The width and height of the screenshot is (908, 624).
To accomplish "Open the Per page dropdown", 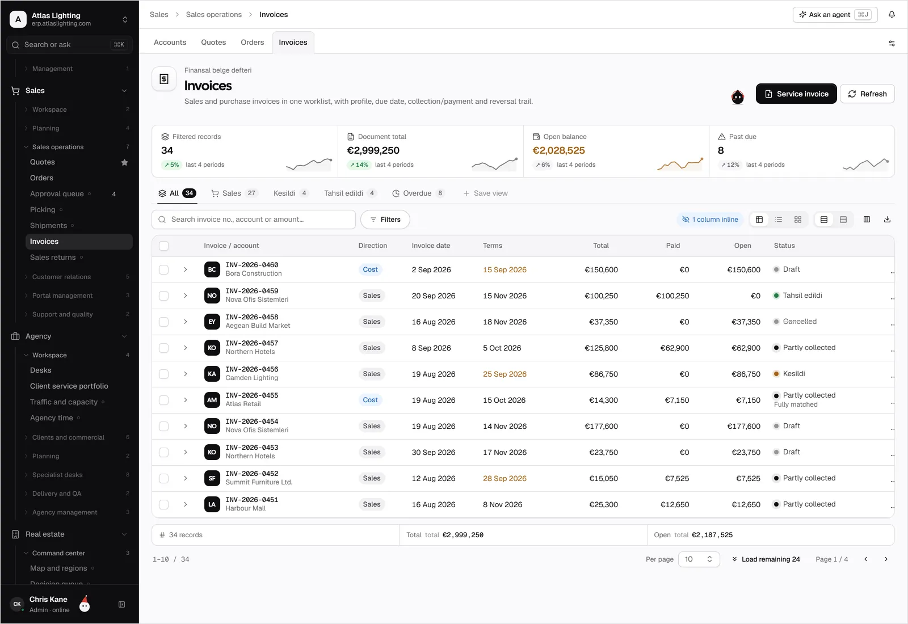I will pyautogui.click(x=699, y=559).
